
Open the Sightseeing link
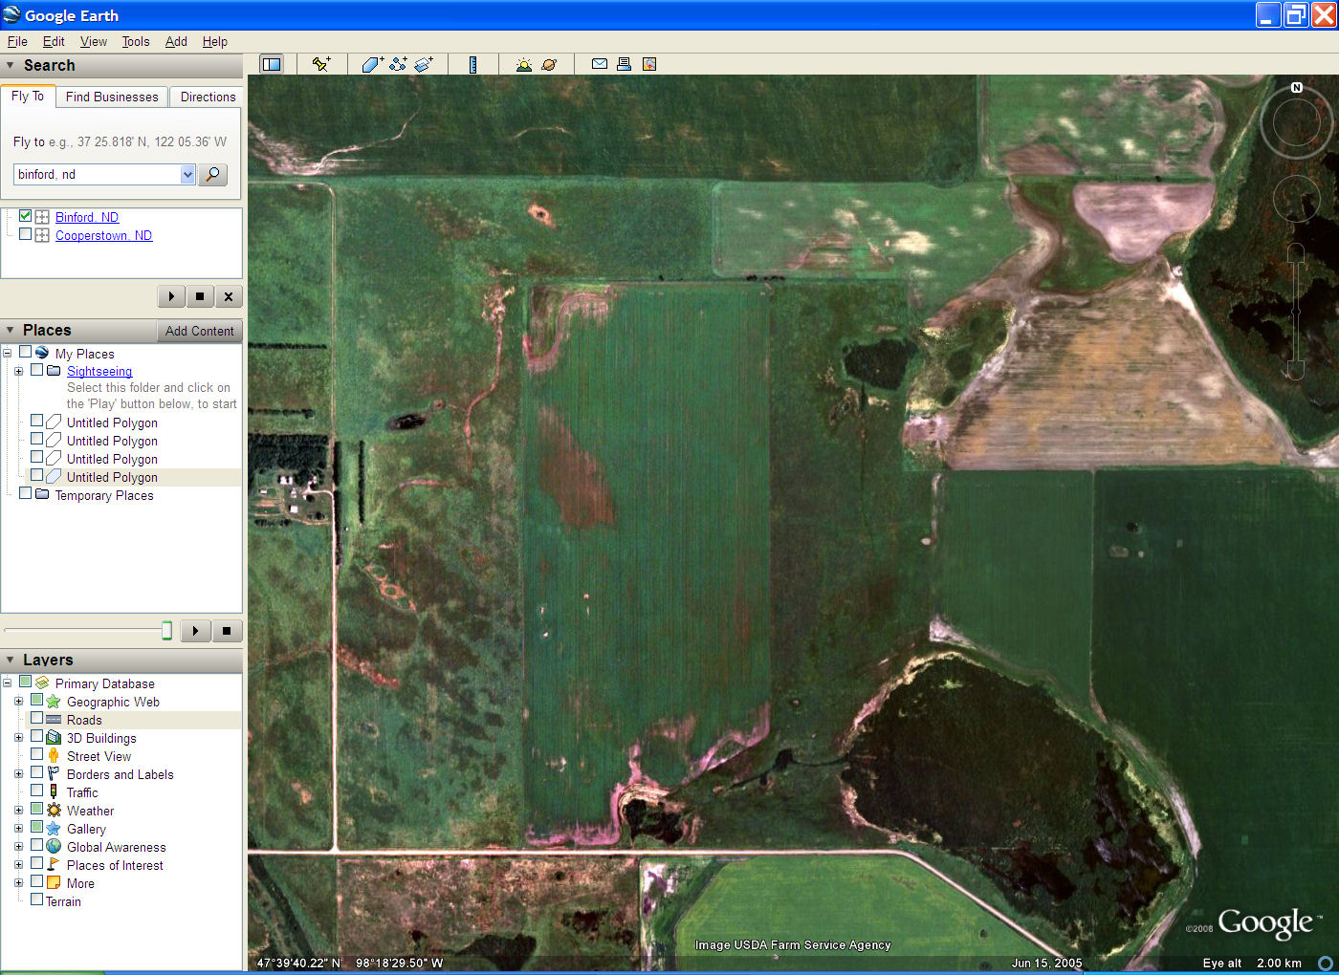pyautogui.click(x=99, y=371)
